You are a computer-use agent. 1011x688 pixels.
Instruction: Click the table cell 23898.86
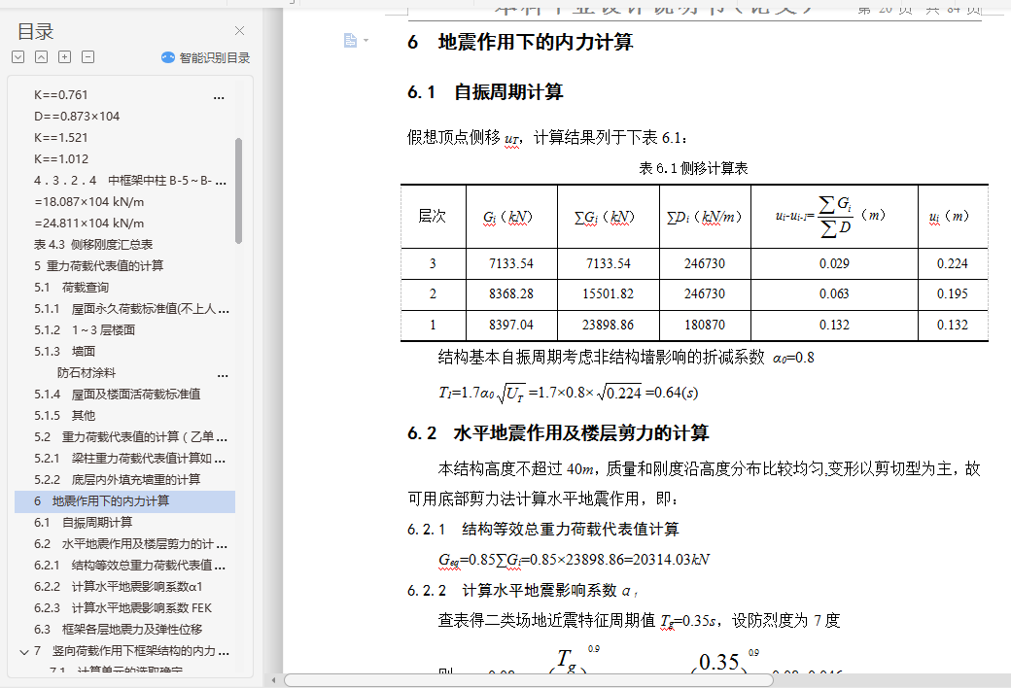pos(608,325)
